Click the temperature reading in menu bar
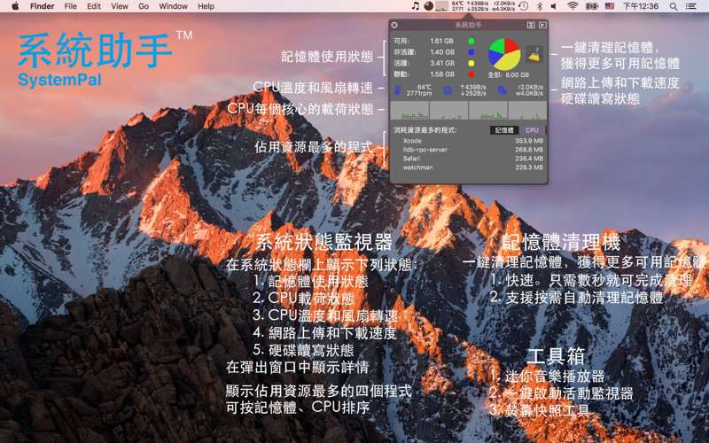 (457, 6)
